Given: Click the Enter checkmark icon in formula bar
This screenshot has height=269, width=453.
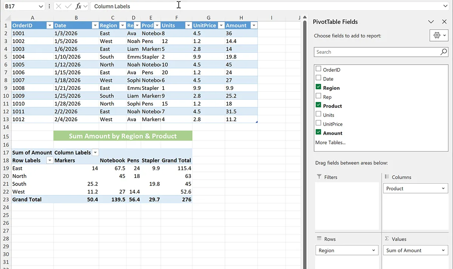Looking at the screenshot, I should [x=68, y=6].
